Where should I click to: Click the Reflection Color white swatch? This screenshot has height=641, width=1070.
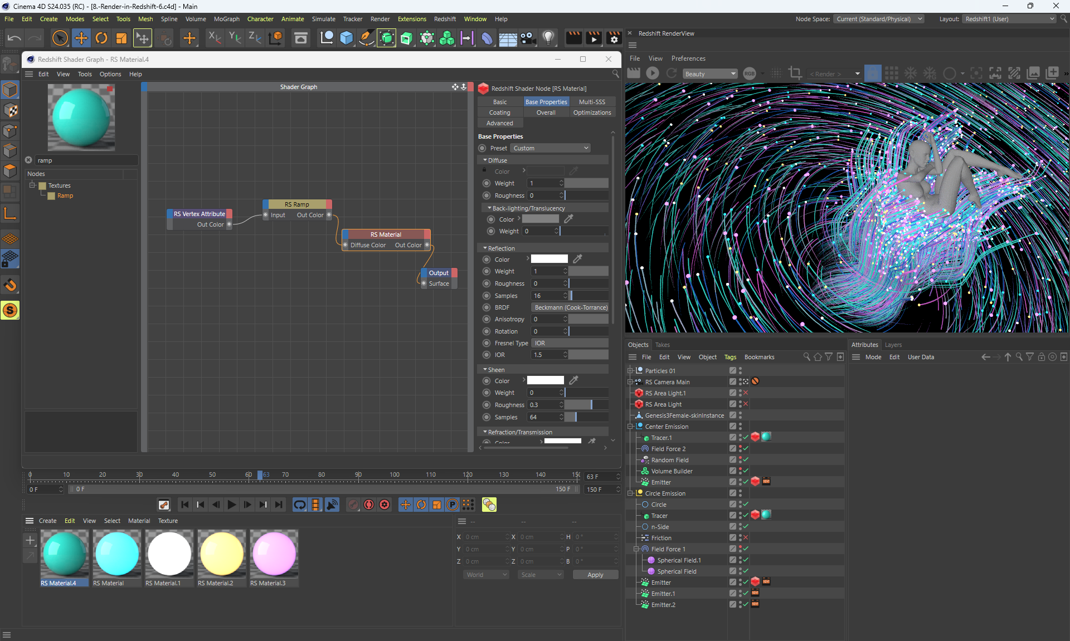tap(549, 259)
